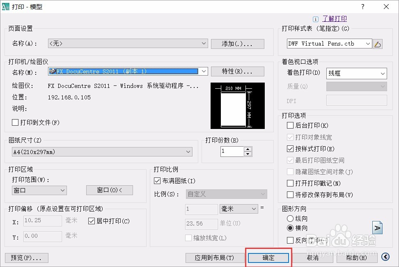Click the plot style table edit pencil icon
This screenshot has width=399, height=267.
[378, 44]
